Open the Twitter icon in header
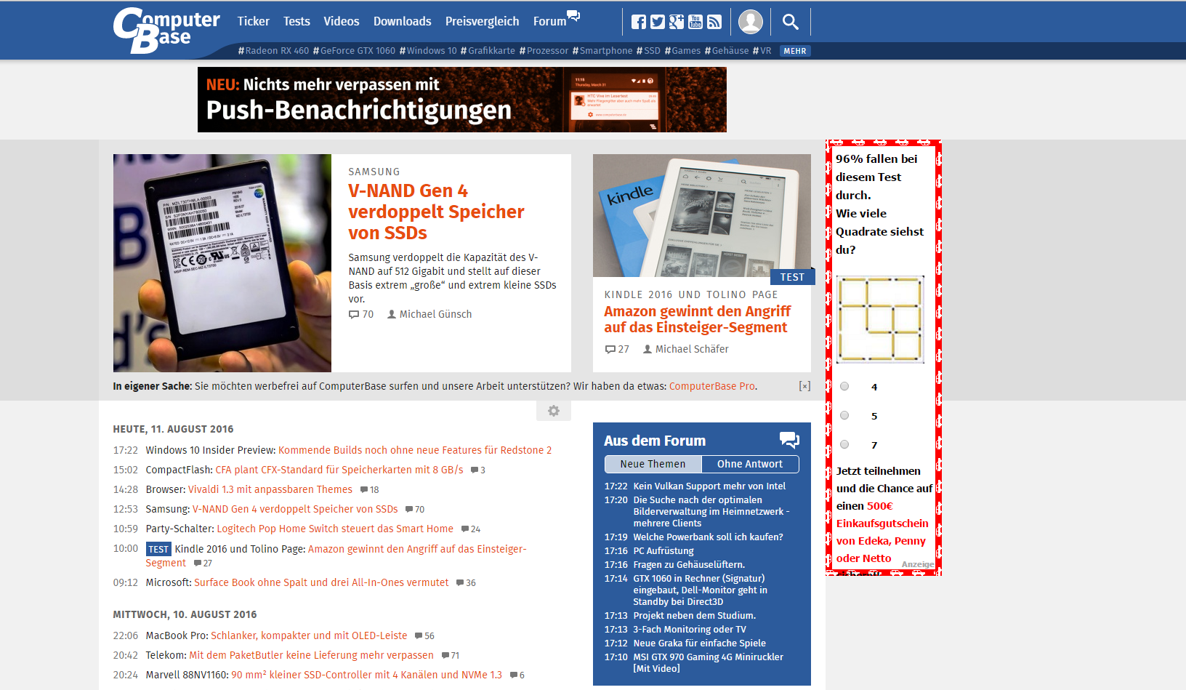The height and width of the screenshot is (690, 1186). 658,22
